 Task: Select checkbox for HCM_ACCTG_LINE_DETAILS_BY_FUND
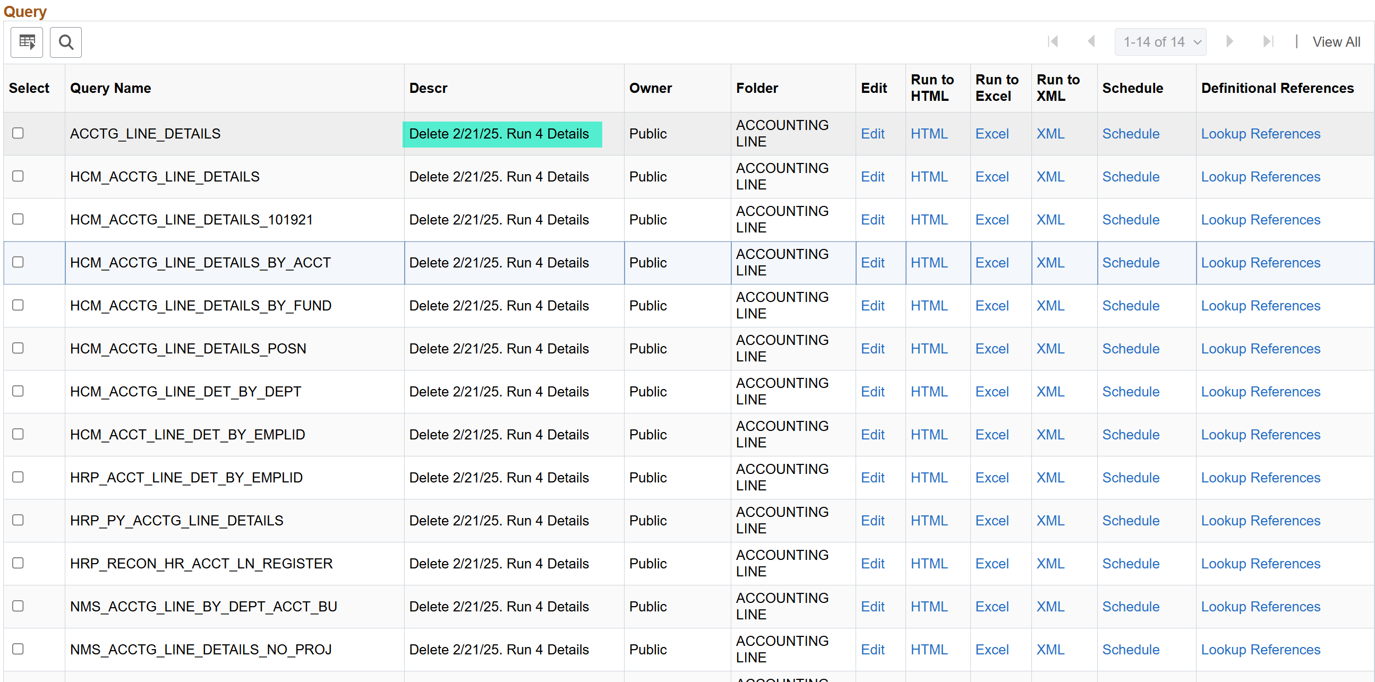coord(18,305)
